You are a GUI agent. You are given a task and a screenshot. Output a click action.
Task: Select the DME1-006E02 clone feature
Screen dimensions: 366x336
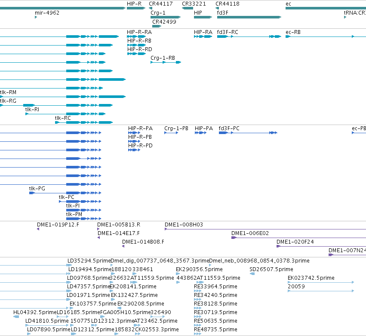298,238
